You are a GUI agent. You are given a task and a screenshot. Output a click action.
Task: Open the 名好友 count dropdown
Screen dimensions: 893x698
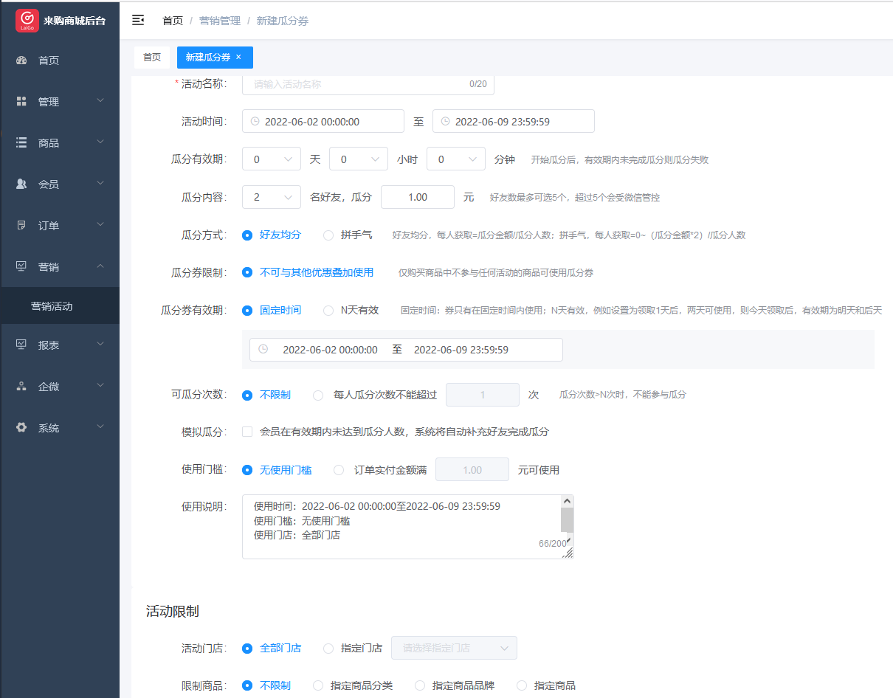click(271, 198)
